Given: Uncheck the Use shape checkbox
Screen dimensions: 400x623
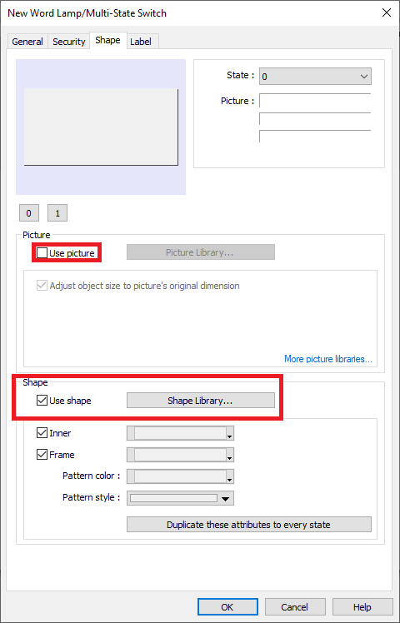Looking at the screenshot, I should (42, 401).
